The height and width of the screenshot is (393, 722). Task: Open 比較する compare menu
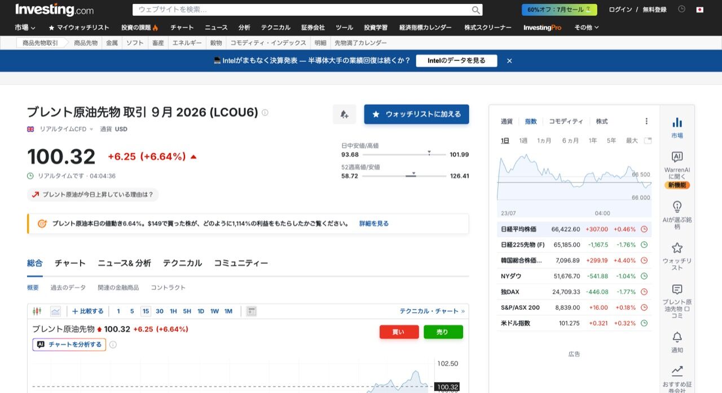click(x=88, y=311)
